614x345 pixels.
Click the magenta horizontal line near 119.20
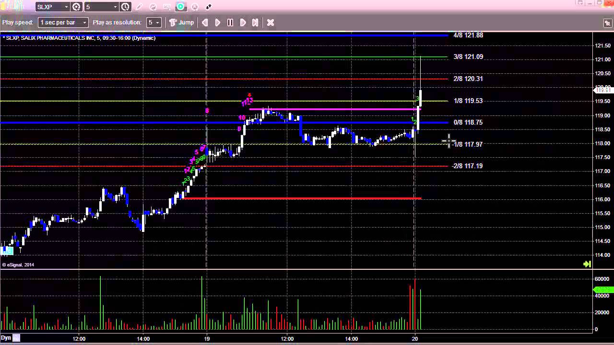point(335,109)
